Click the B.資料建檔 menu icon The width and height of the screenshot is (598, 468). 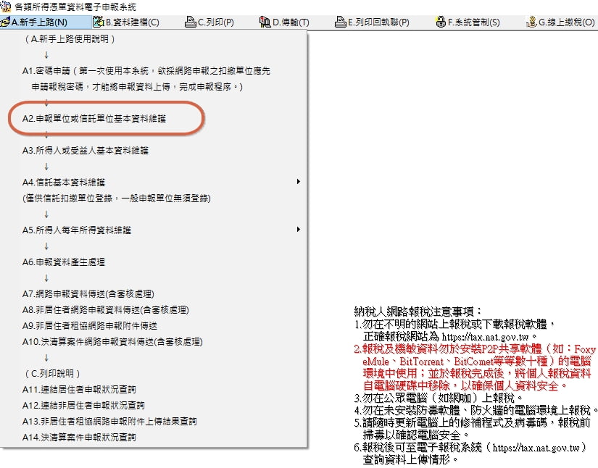[x=98, y=22]
